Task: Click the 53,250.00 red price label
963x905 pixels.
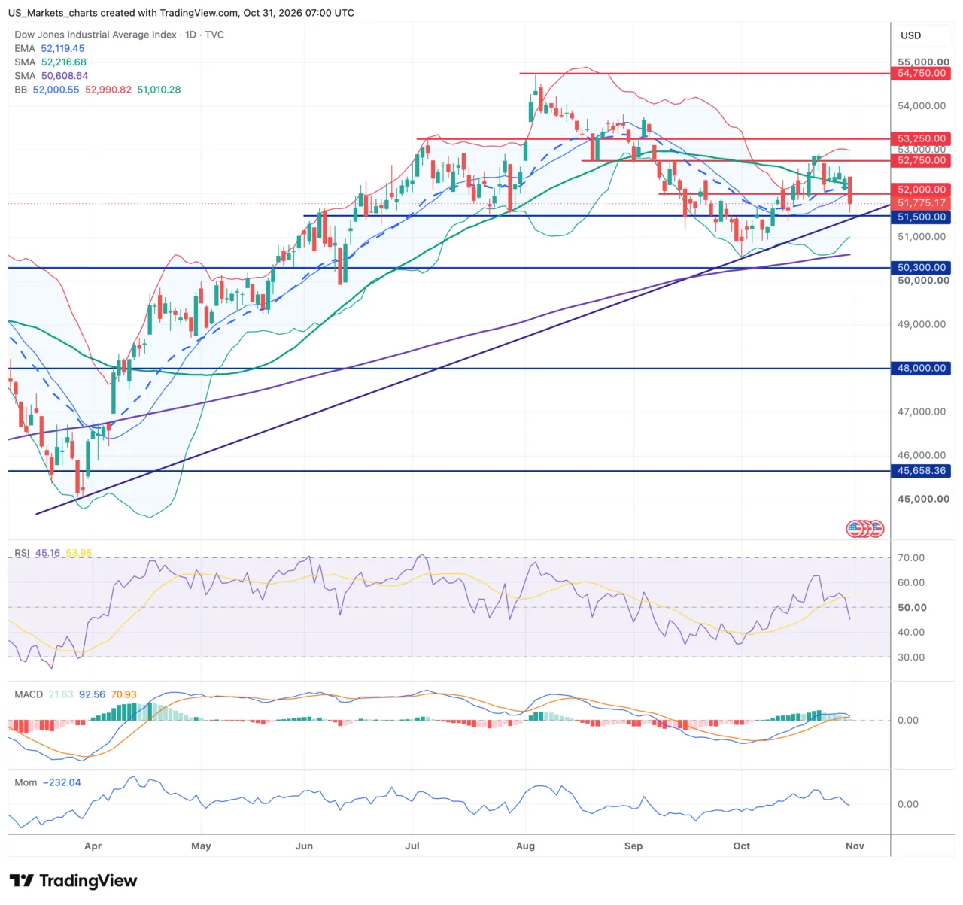Action: (x=921, y=138)
